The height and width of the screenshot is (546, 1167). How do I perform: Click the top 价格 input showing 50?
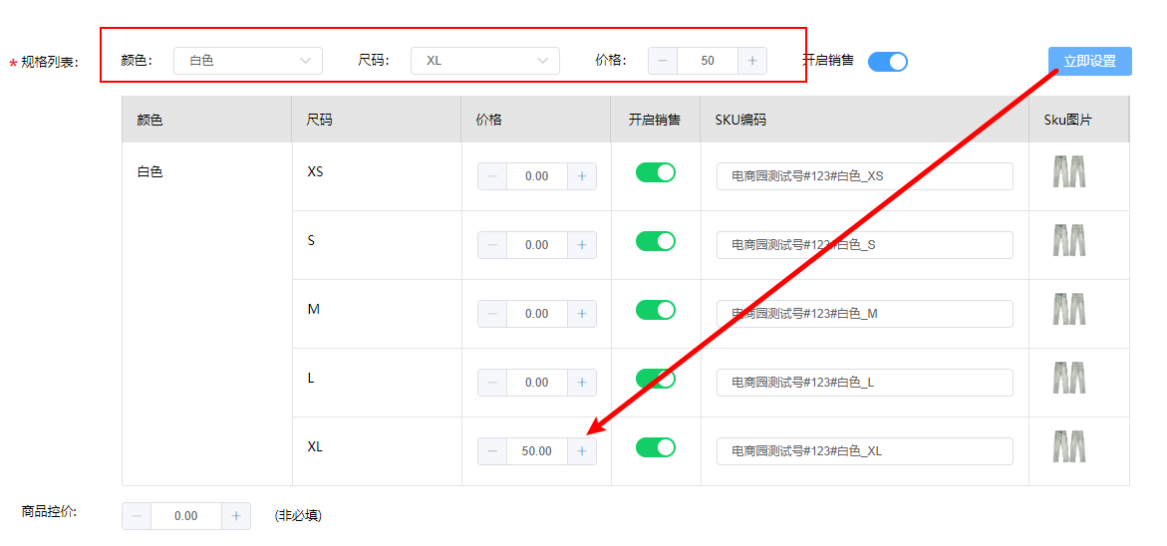pyautogui.click(x=708, y=60)
